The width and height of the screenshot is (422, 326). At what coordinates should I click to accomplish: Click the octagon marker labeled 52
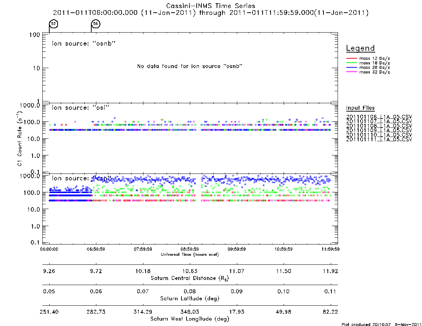pyautogui.click(x=54, y=24)
